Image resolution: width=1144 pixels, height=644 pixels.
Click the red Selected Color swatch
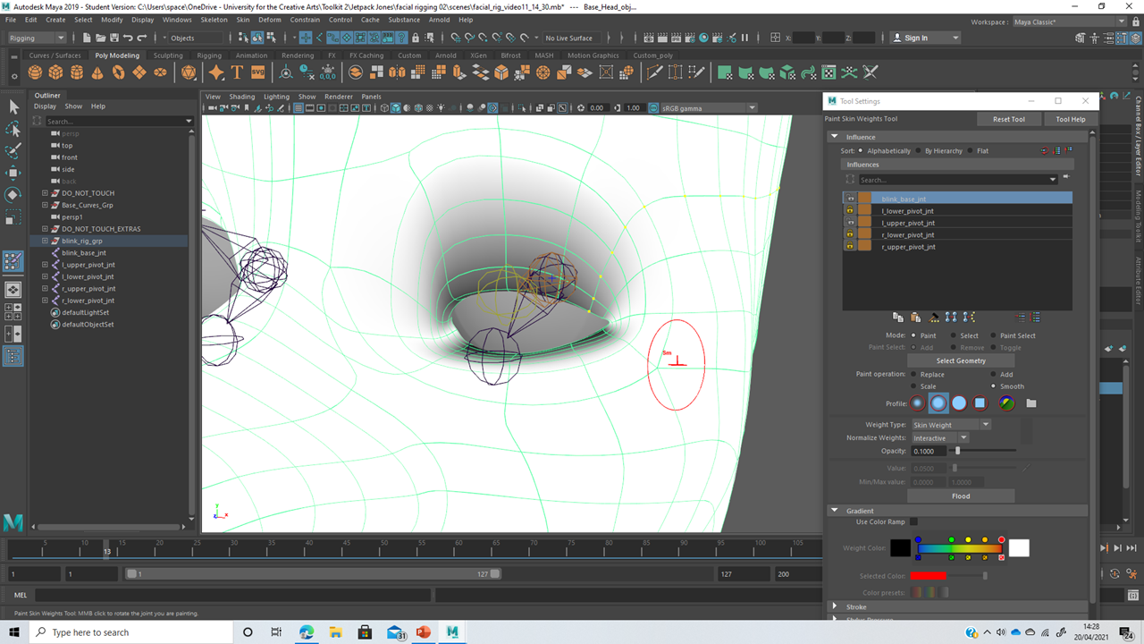click(x=928, y=576)
